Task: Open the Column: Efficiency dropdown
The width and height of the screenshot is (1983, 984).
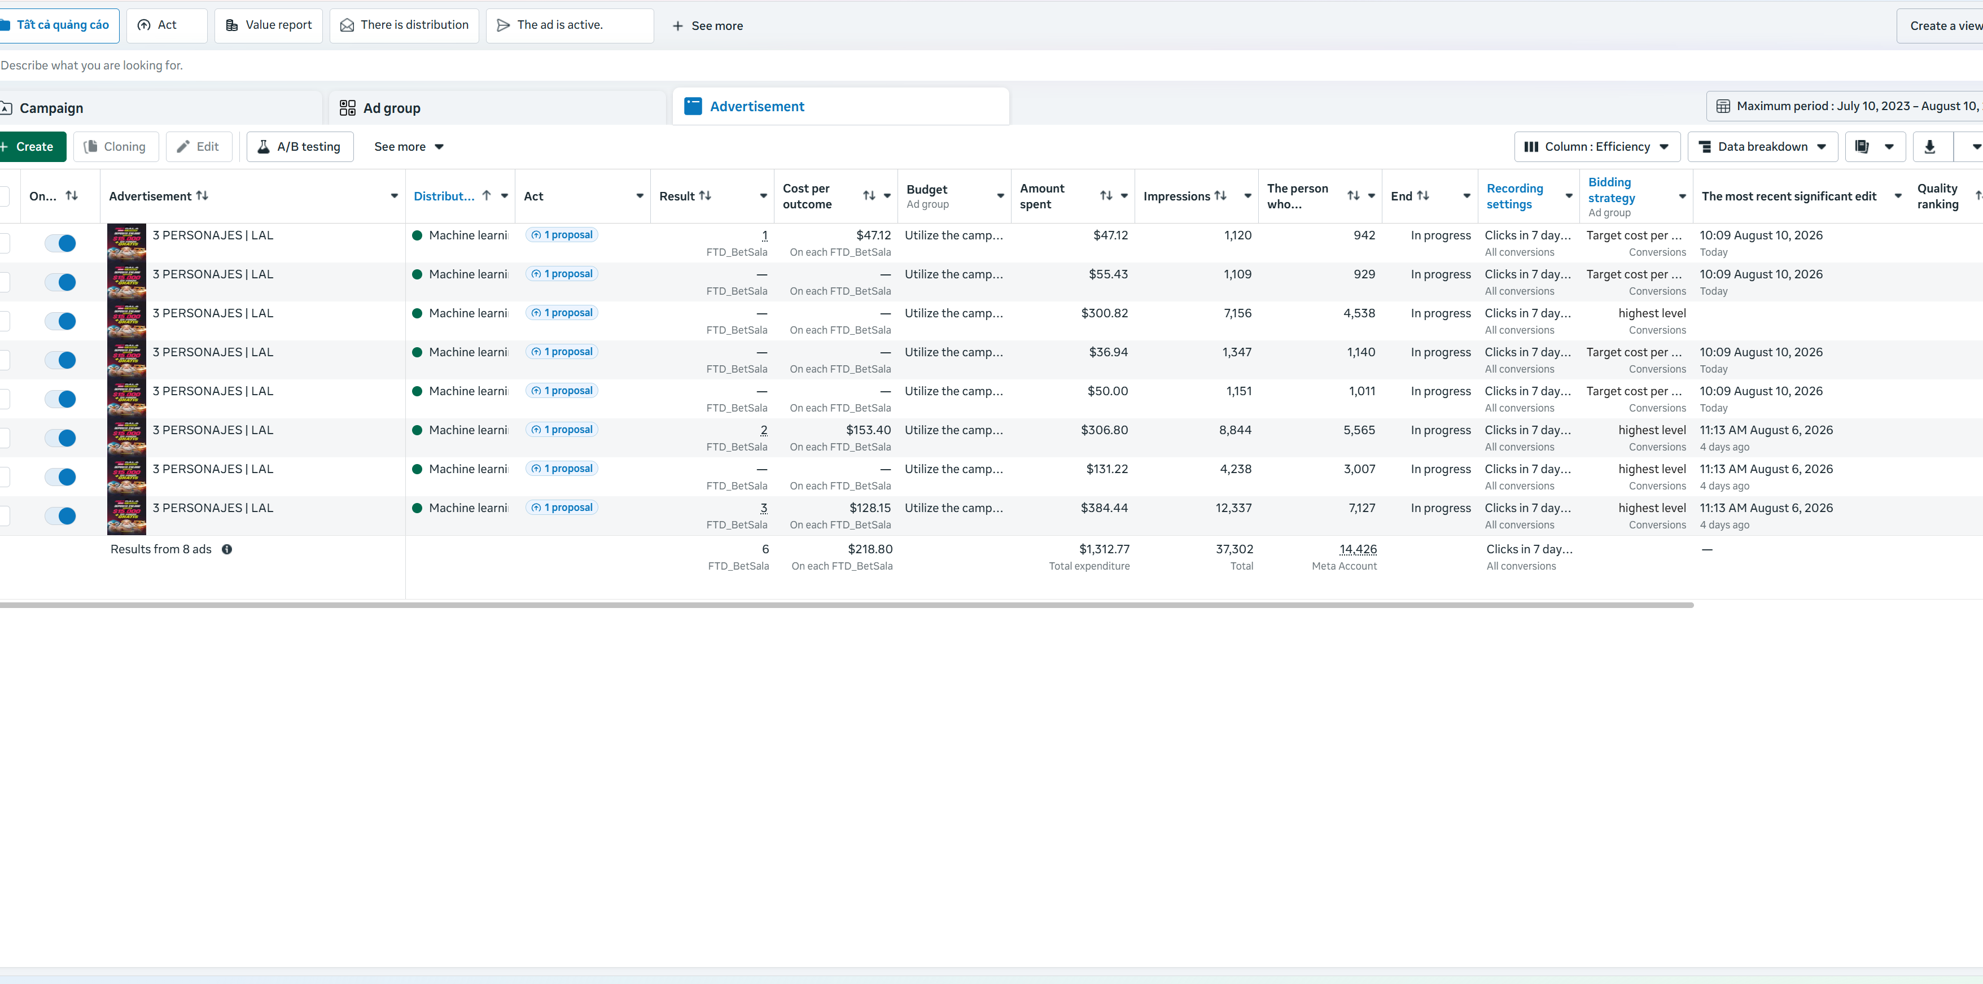Action: point(1597,146)
